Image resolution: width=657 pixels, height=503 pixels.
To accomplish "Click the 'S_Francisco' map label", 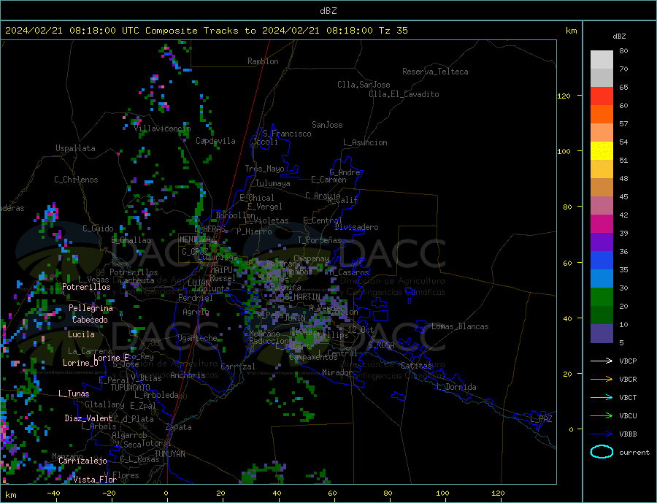I will pos(287,134).
